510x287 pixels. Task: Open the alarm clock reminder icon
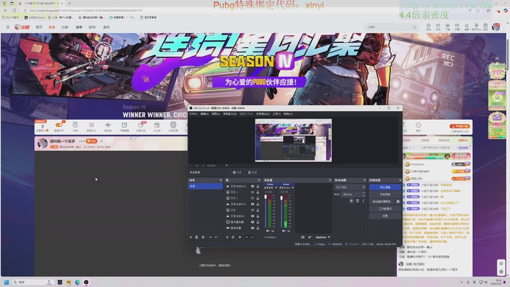coord(124,125)
